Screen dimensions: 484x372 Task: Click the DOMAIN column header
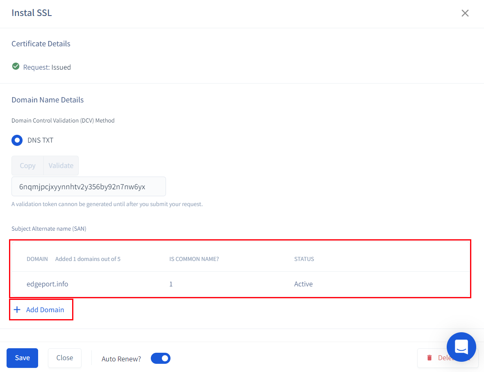tap(37, 259)
